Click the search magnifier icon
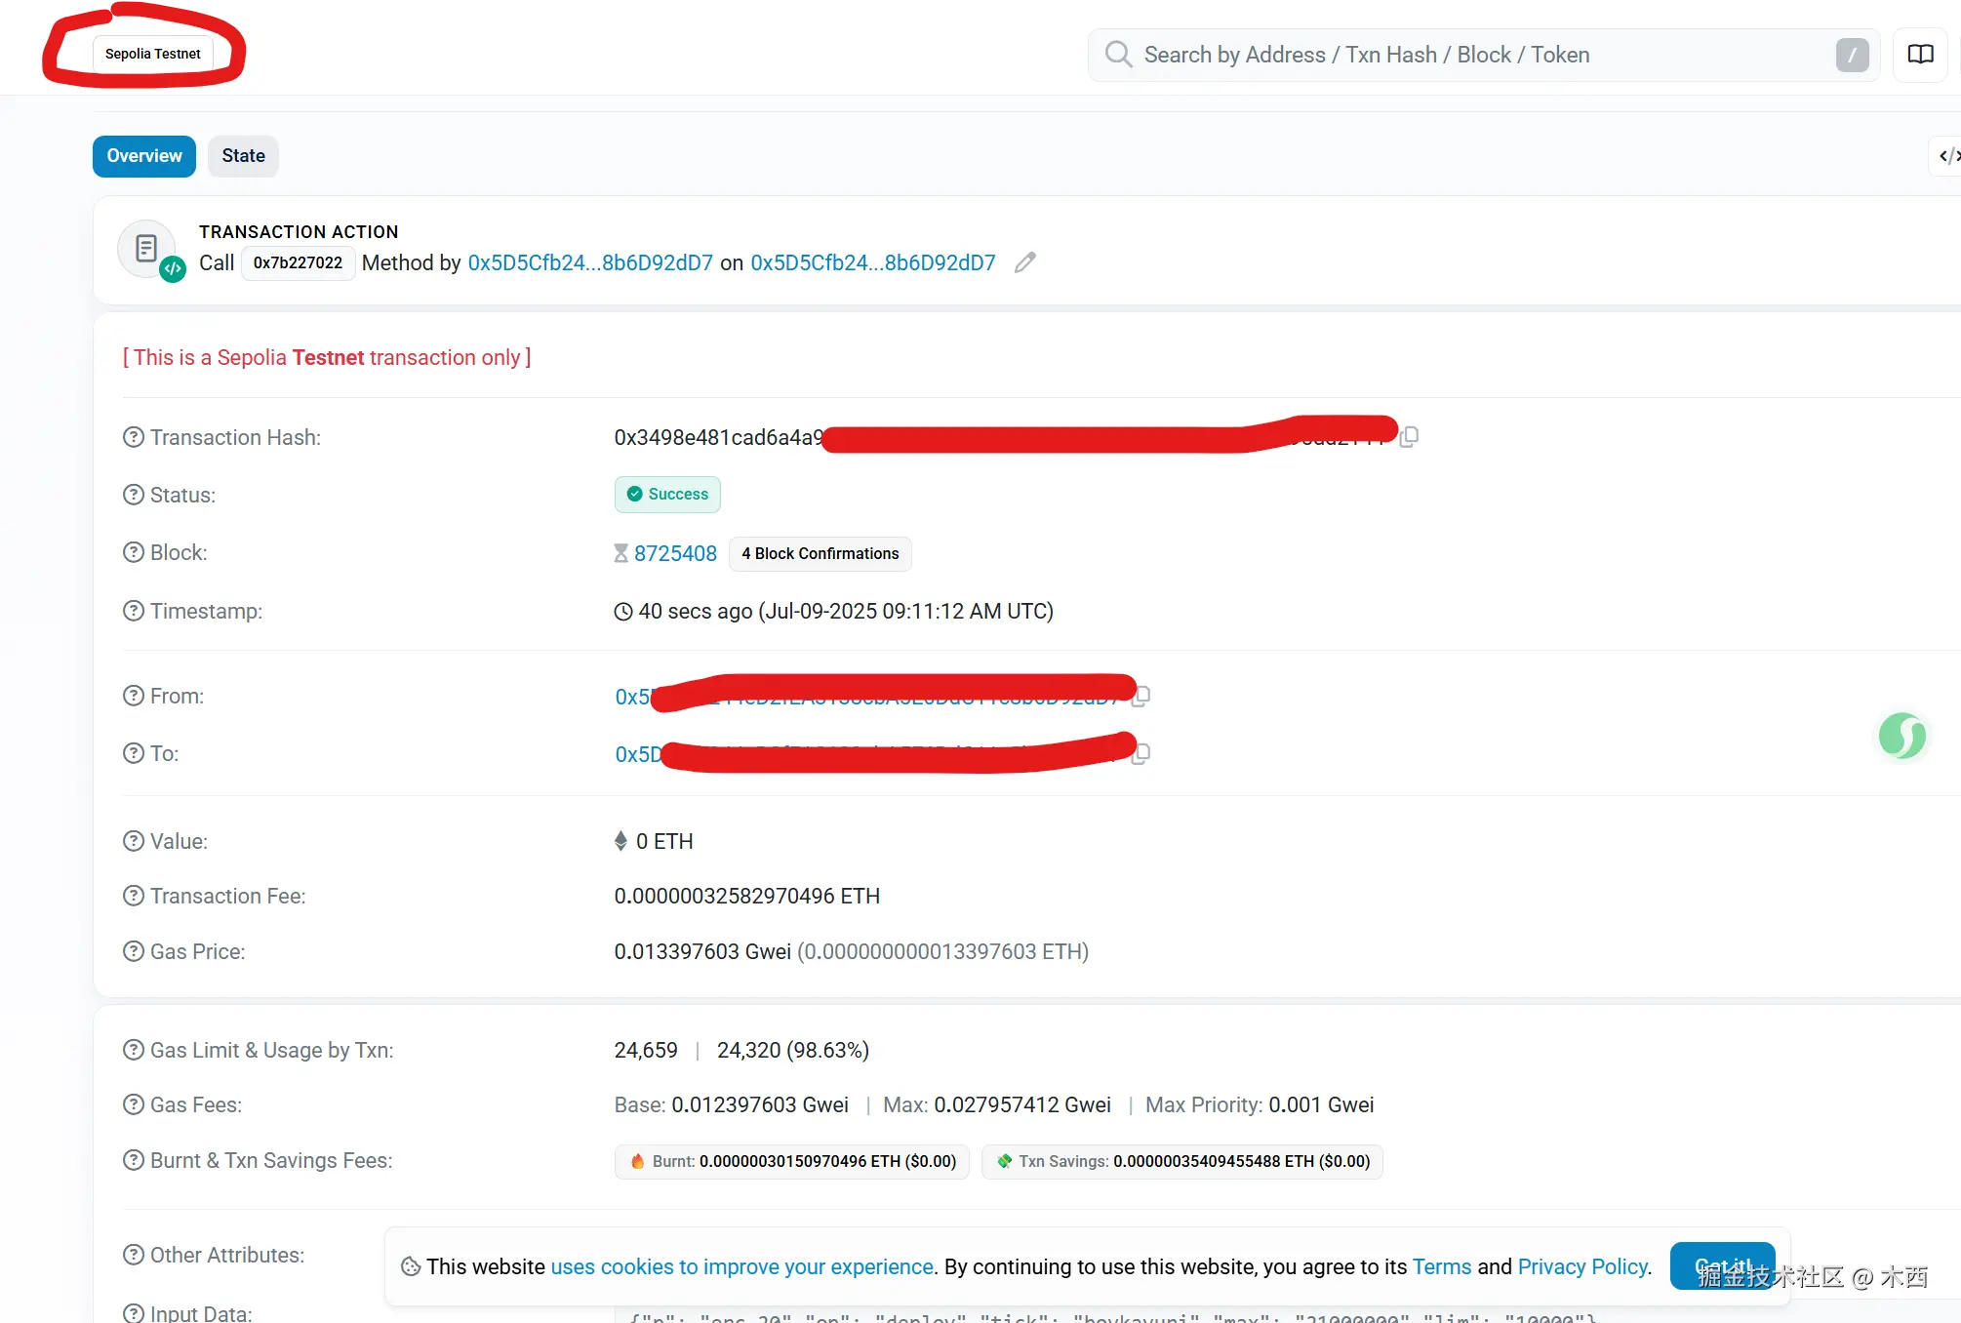The image size is (1961, 1323). (x=1118, y=55)
